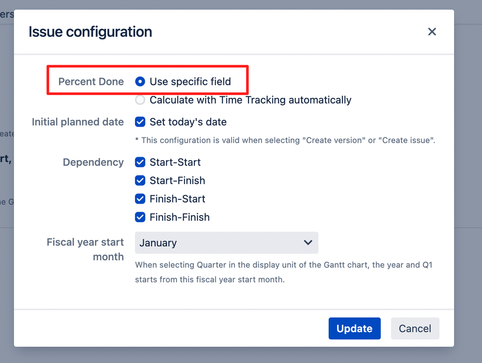This screenshot has width=482, height=363.
Task: Click the Use specific field label text
Action: click(x=190, y=81)
